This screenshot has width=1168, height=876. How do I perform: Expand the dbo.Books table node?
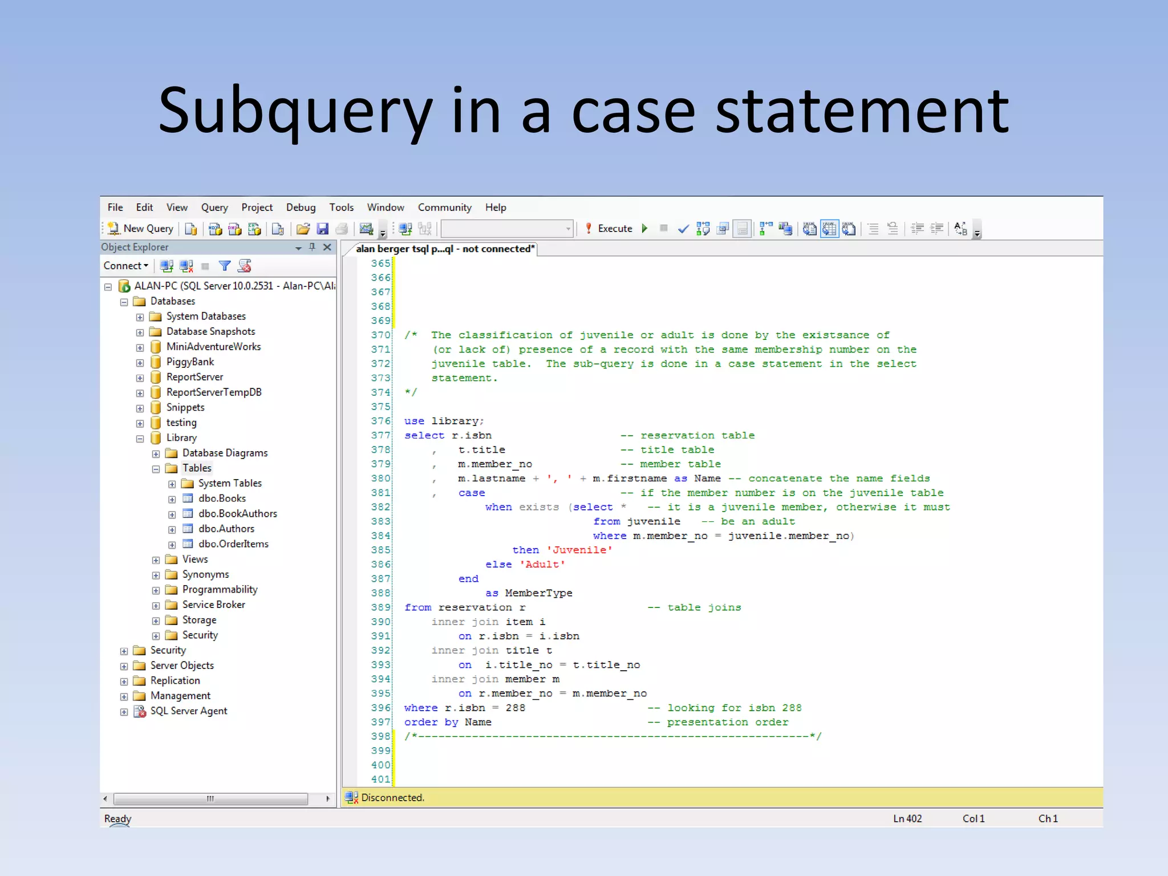click(172, 499)
